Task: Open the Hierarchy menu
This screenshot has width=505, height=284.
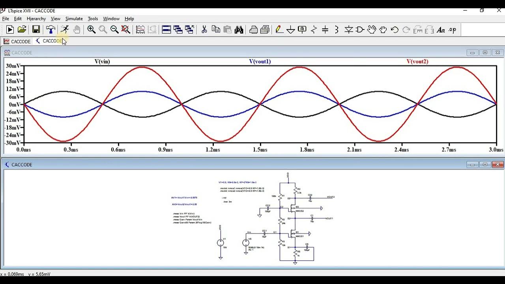Action: [36, 19]
